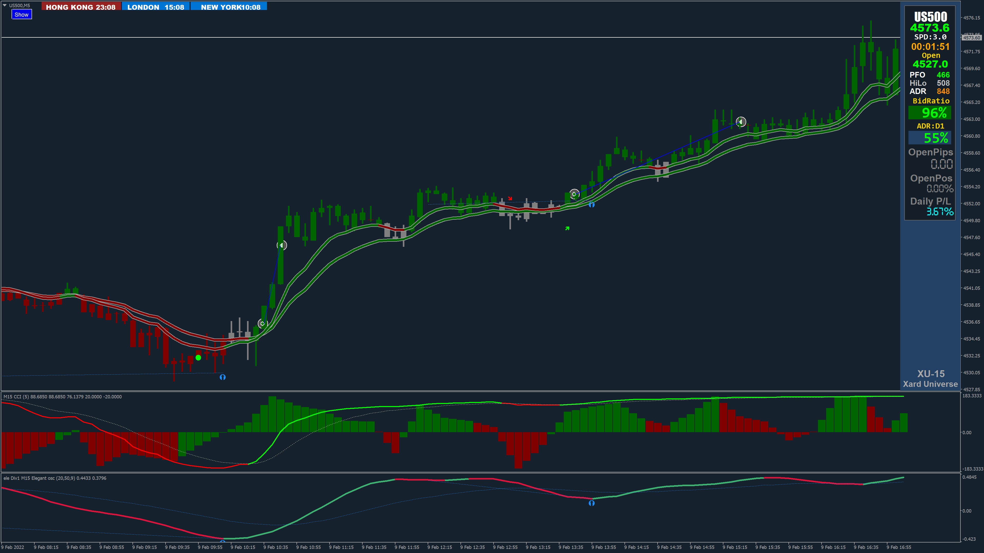The height and width of the screenshot is (553, 984).
Task: Click the current price label 4573.60 on the scale
Action: 971,37
